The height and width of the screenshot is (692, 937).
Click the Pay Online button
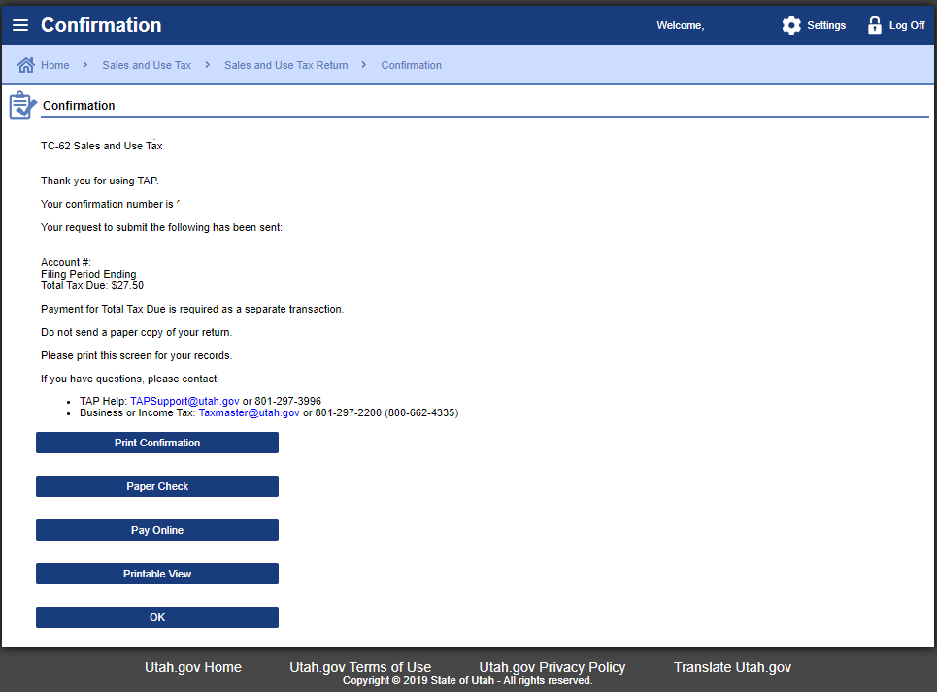point(157,530)
